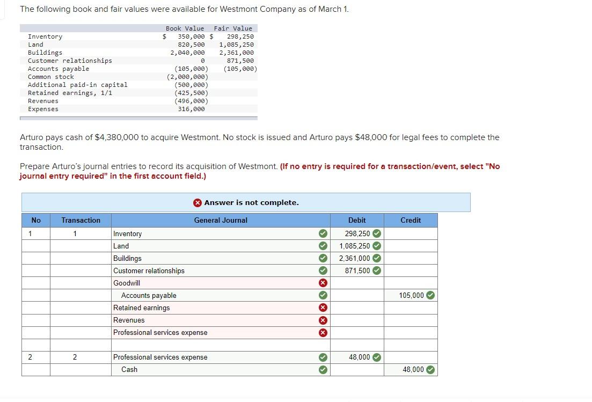Select the Customer relationships account field
592x402 pixels.
(221, 271)
